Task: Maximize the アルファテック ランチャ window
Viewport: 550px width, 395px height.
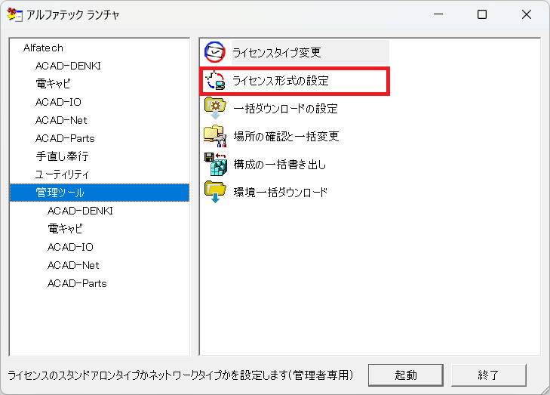Action: coord(482,14)
